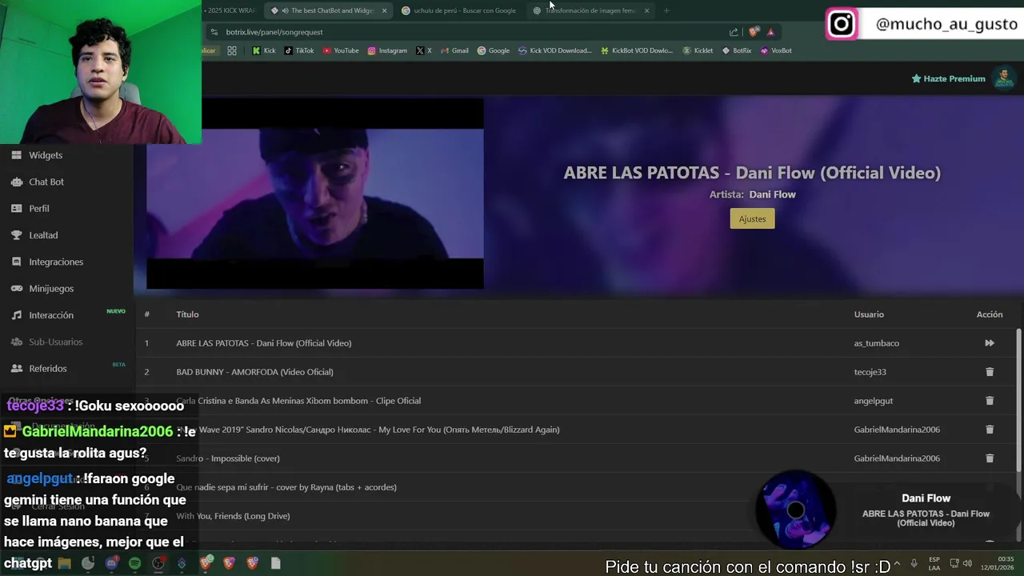Open OBS Studio from the taskbar
1024x576 pixels.
pos(158,563)
